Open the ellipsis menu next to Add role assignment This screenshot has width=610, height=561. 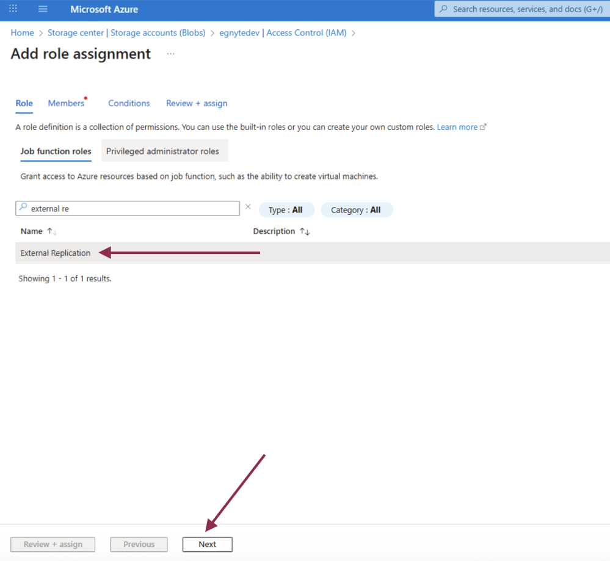coord(170,54)
